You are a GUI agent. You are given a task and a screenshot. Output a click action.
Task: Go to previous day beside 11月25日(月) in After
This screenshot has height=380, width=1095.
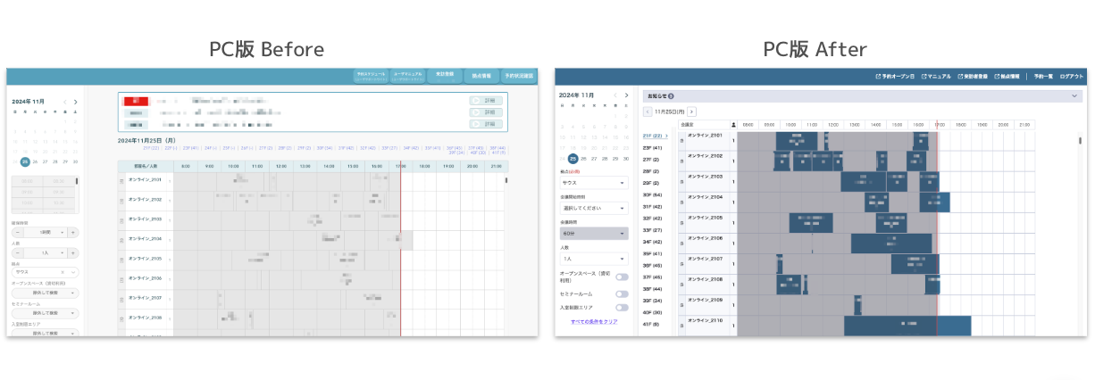point(648,112)
